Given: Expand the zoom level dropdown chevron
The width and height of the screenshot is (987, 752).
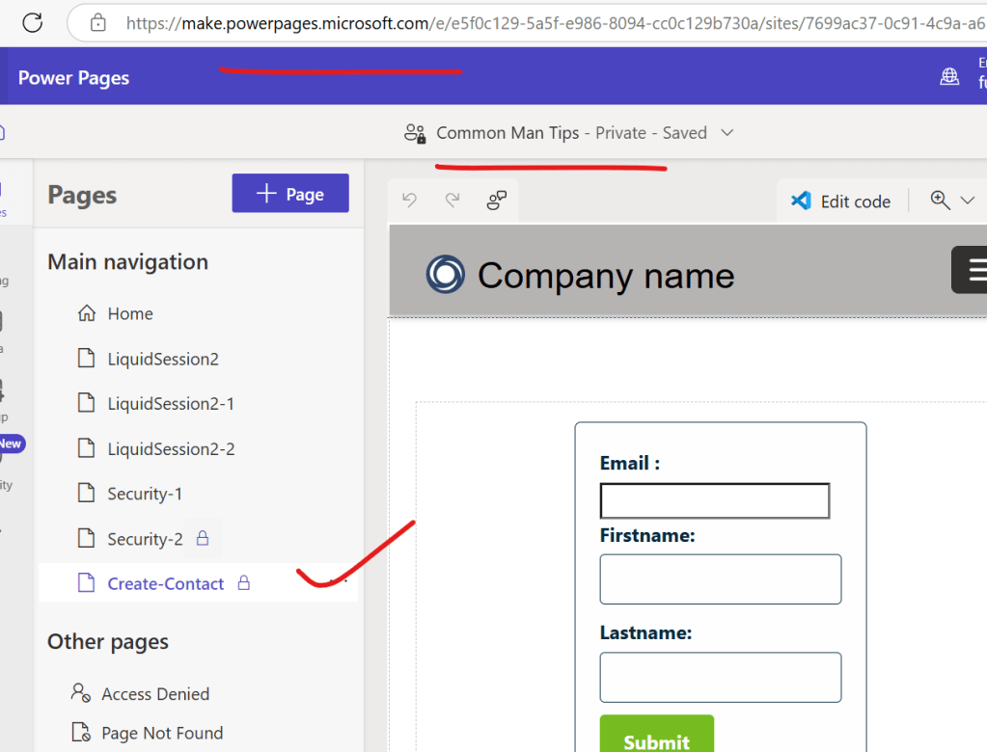Looking at the screenshot, I should click(968, 201).
